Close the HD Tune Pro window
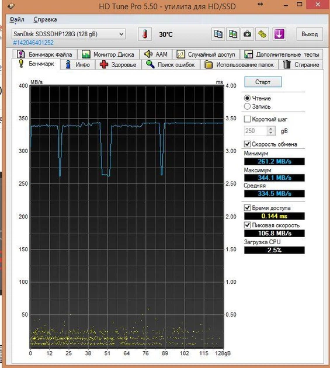Image resolution: width=330 pixels, height=368 pixels. click(318, 5)
